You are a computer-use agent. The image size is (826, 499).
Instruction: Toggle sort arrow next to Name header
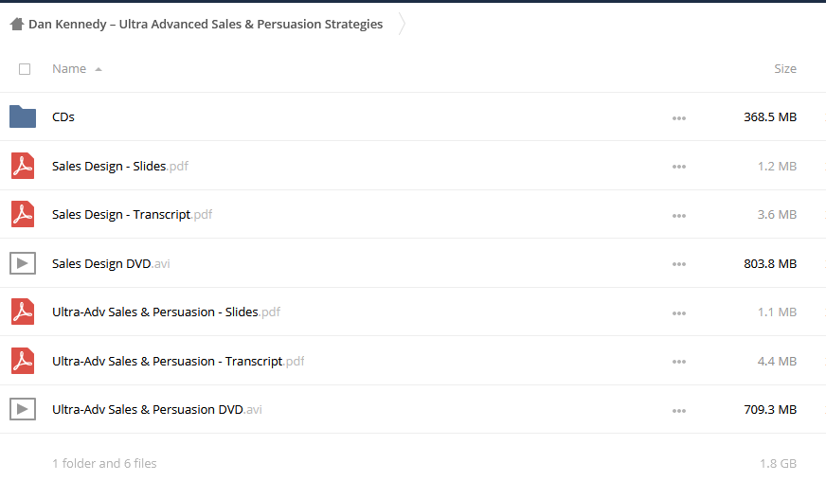coord(99,69)
